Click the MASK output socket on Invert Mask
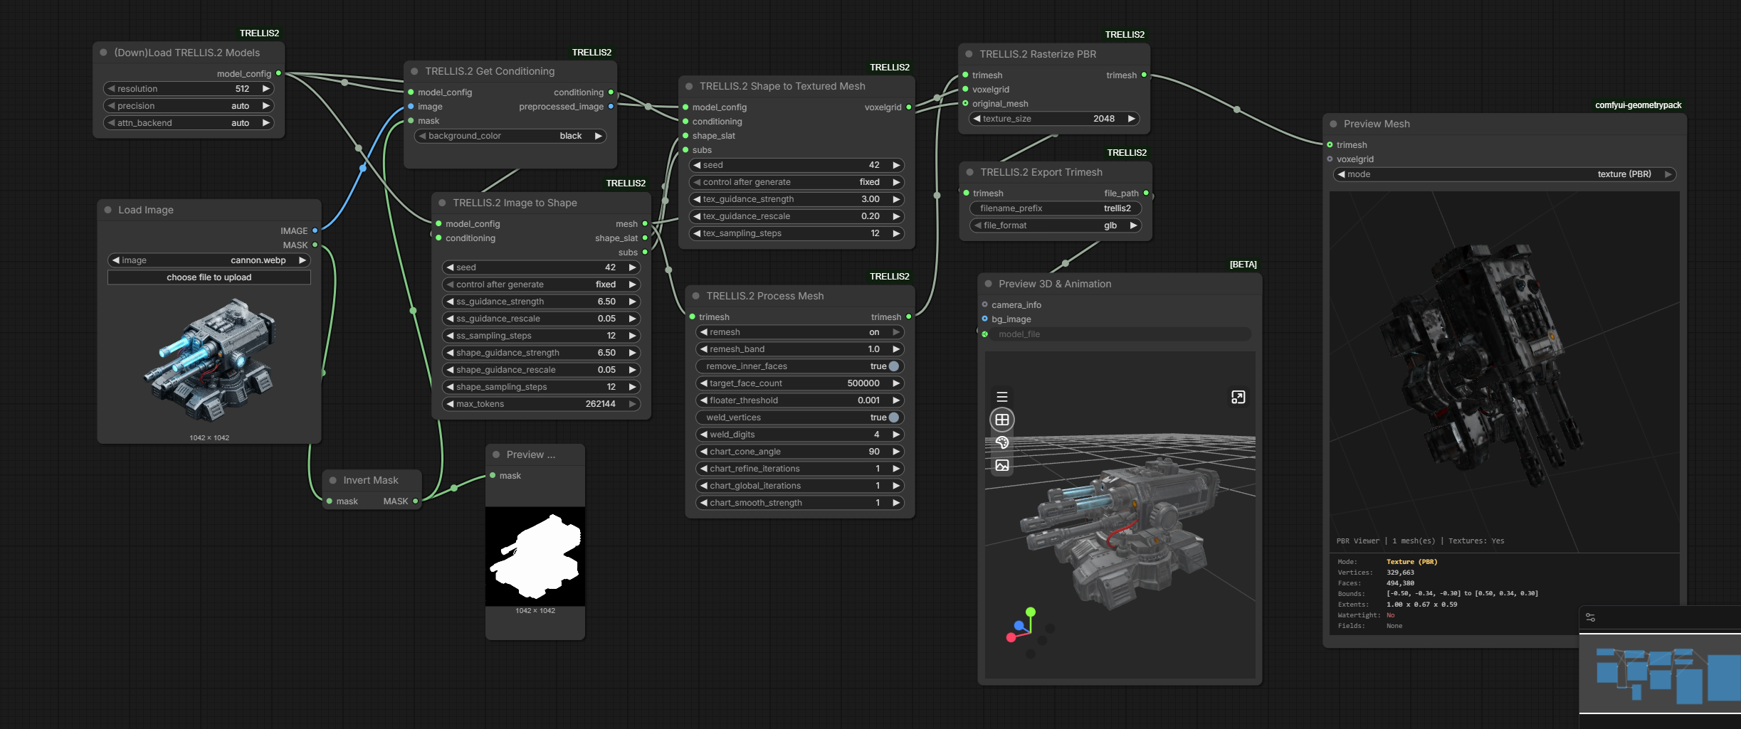This screenshot has height=729, width=1741. pos(416,501)
